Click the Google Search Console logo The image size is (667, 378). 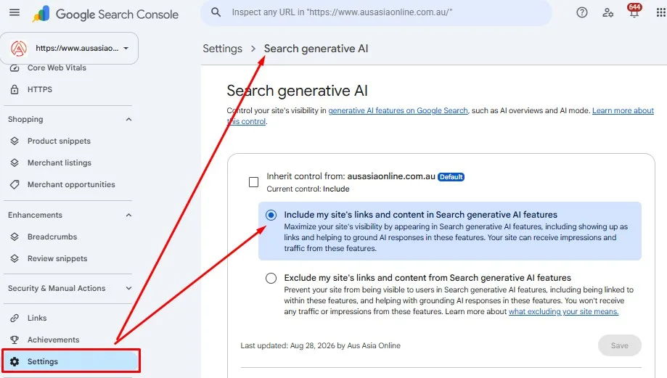pyautogui.click(x=105, y=14)
